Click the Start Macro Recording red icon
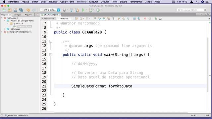Image resolution: width=212 pixels, height=119 pixels. [x=145, y=19]
